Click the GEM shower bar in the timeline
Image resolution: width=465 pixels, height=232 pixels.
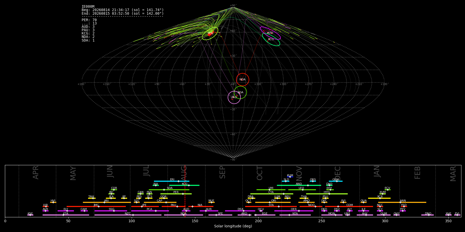tap(336, 181)
